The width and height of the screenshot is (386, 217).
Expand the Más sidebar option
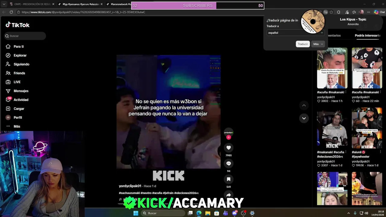point(13,126)
